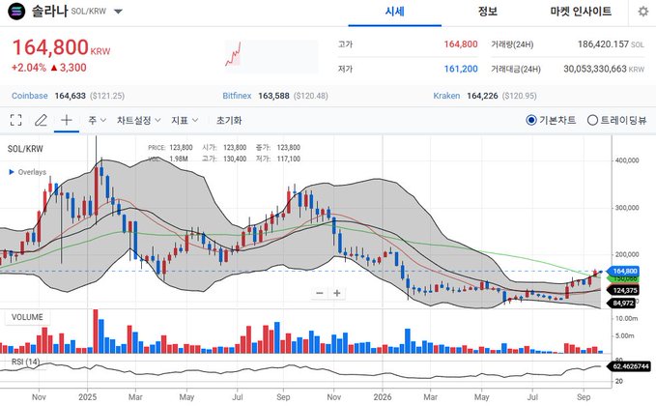The height and width of the screenshot is (406, 656).
Task: Open settings via the gear icon
Action: [x=643, y=12]
